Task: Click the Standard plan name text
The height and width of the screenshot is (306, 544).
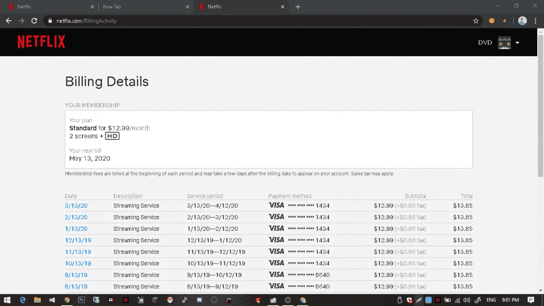Action: click(83, 128)
